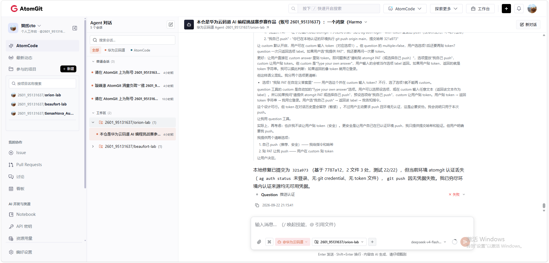Open 资源用量 page
This screenshot has width=549, height=263.
click(21, 238)
